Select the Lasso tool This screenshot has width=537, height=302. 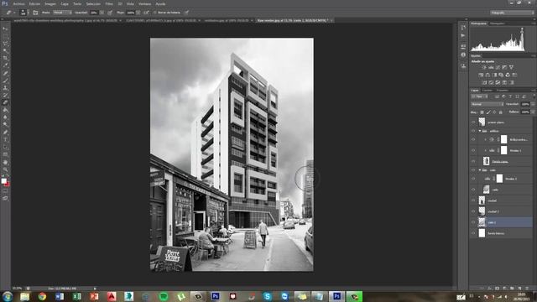point(5,44)
